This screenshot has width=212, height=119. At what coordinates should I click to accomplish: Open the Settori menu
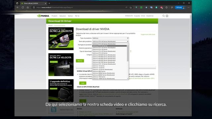tap(70, 16)
